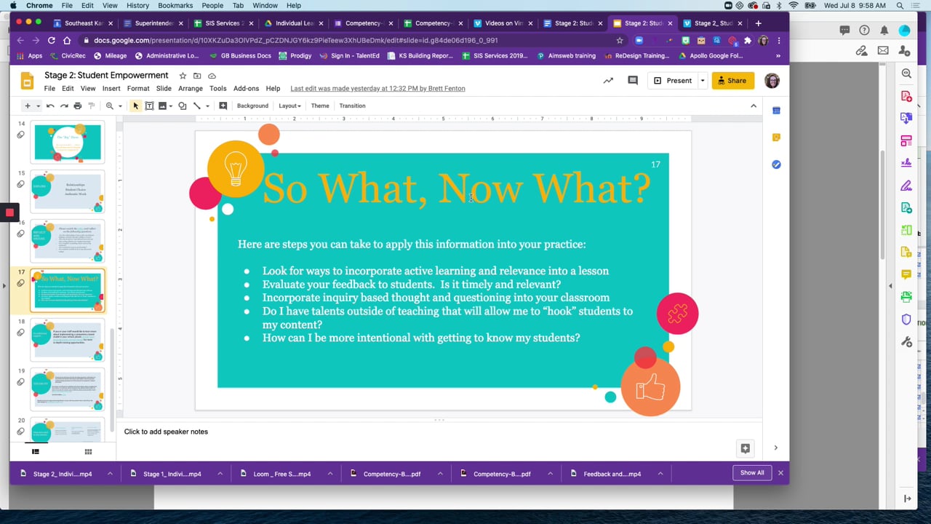The image size is (931, 524).
Task: Open the new slide layout dropdown arrow
Action: (x=39, y=106)
